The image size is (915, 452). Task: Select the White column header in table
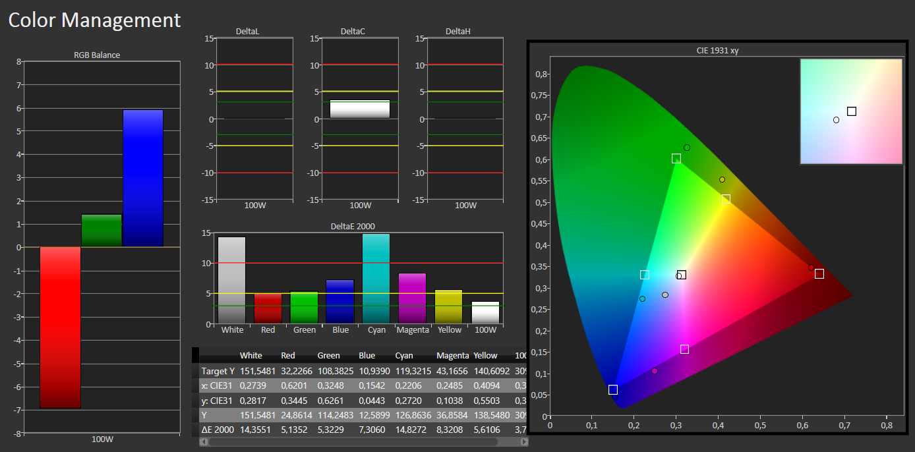click(251, 356)
